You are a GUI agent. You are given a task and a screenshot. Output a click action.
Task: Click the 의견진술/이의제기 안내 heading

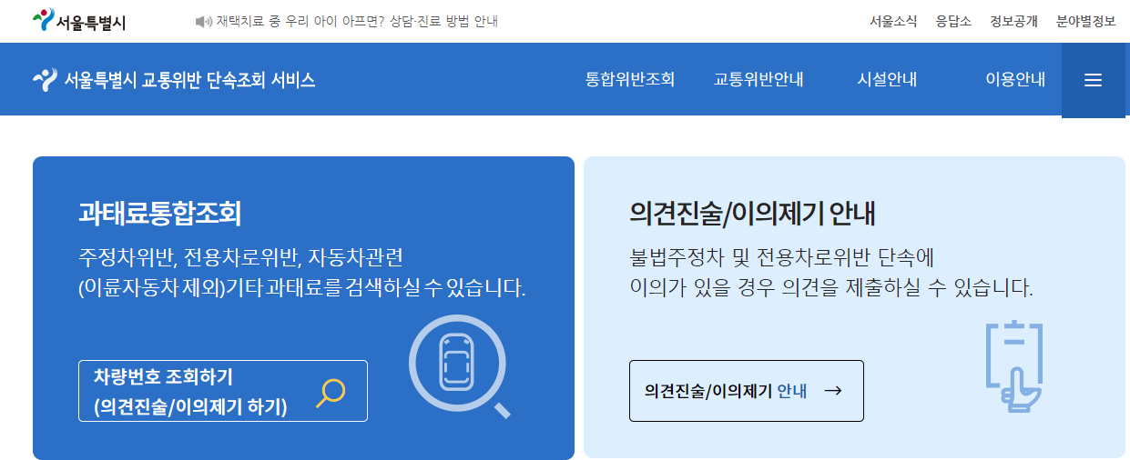coord(752,213)
